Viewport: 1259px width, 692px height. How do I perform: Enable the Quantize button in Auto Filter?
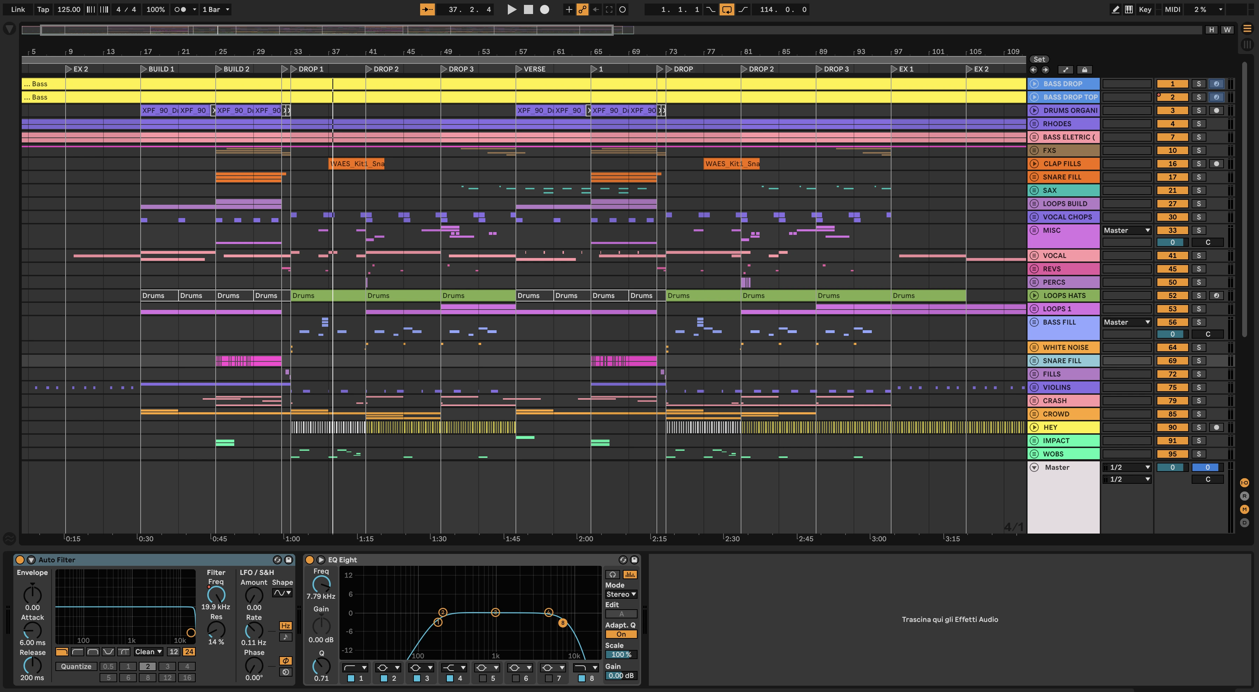[76, 666]
